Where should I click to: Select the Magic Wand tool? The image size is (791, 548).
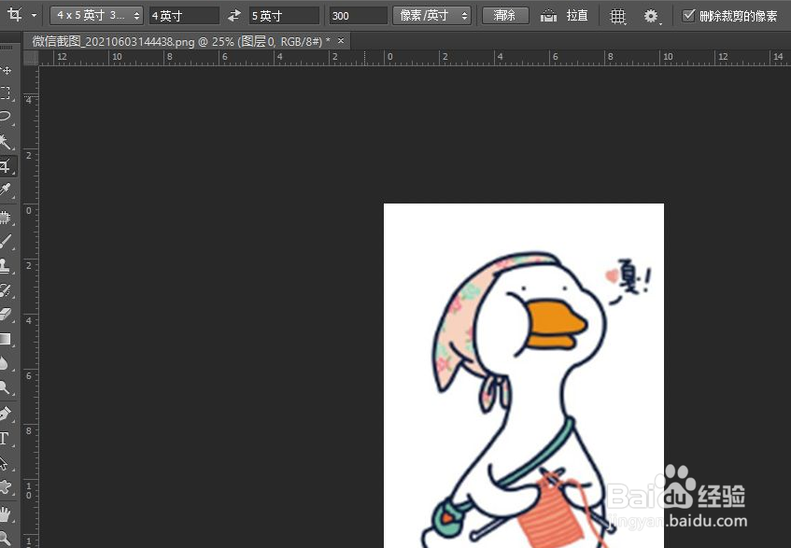pos(5,142)
